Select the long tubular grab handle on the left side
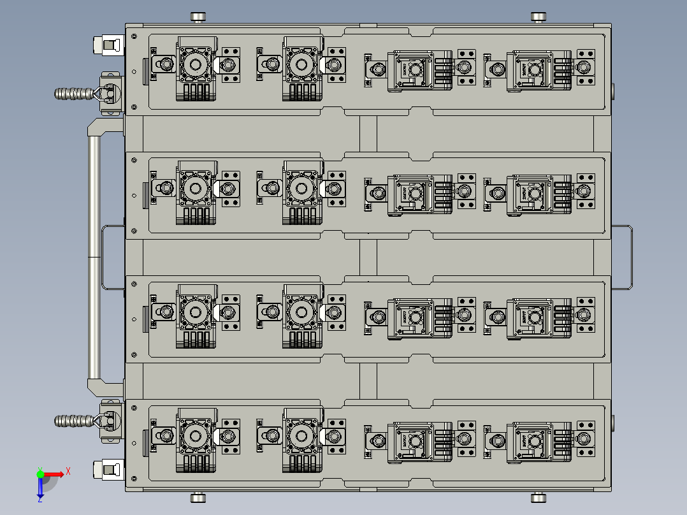 pos(94,257)
